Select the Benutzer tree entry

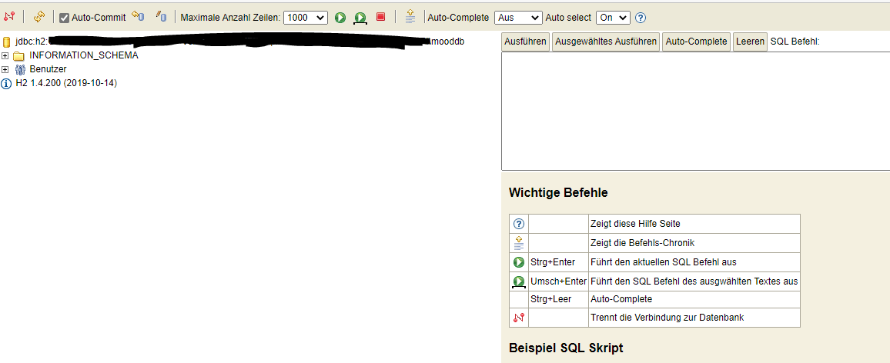point(48,69)
